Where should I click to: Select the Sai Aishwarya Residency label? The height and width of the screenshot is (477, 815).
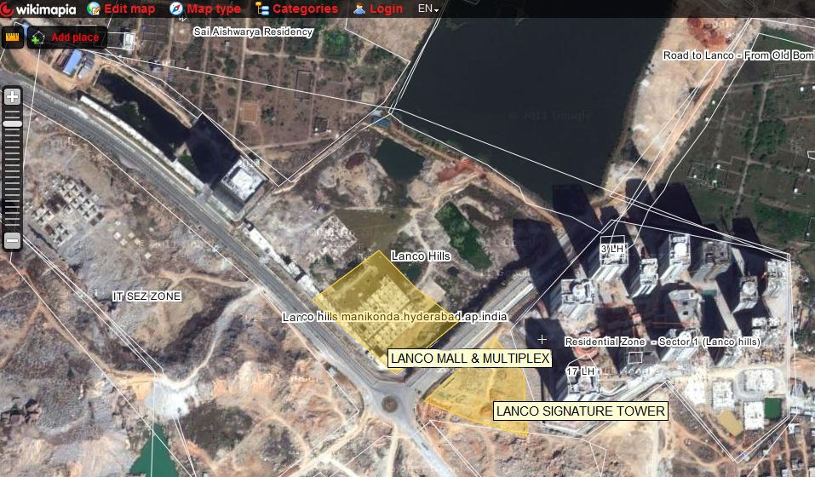[x=253, y=32]
